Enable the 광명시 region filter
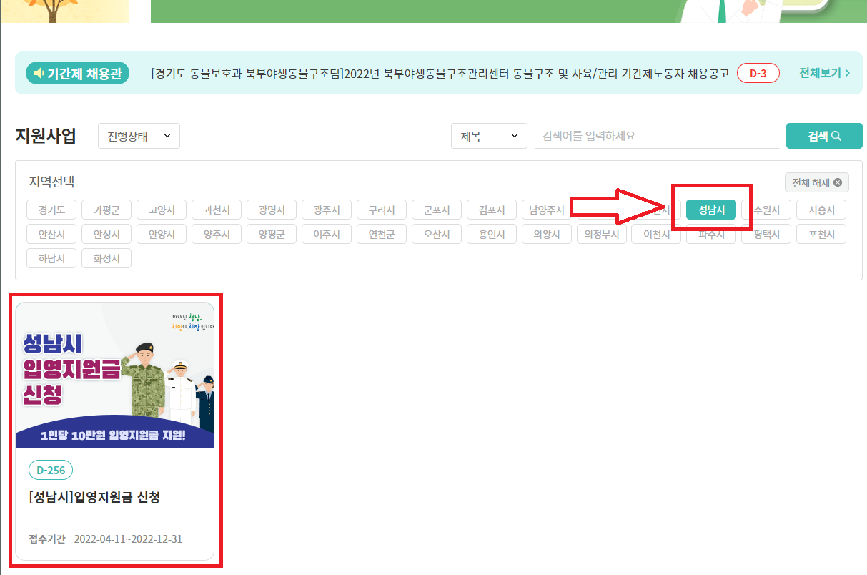Screen dimensions: 867x575 (272, 210)
